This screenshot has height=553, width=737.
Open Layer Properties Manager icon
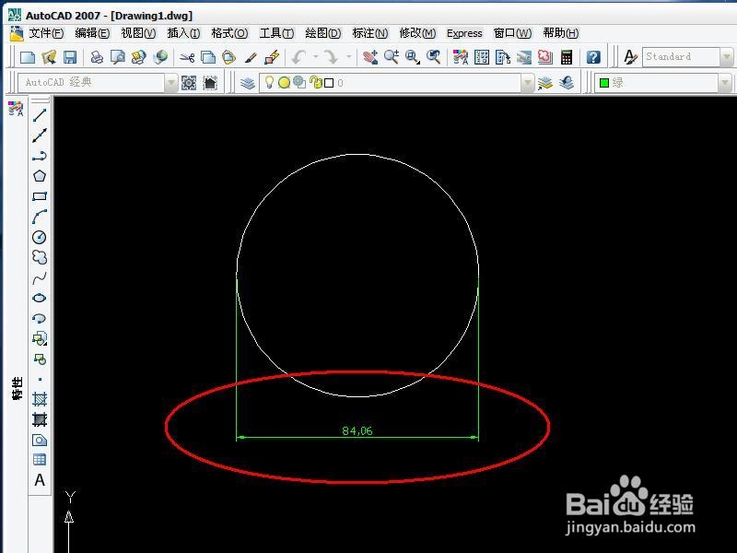click(248, 83)
